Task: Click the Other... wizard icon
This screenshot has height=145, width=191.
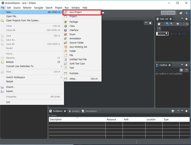Action: click(x=66, y=79)
